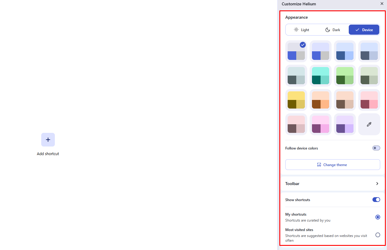Select the eyedropper custom color tool
The width and height of the screenshot is (387, 250).
click(369, 124)
